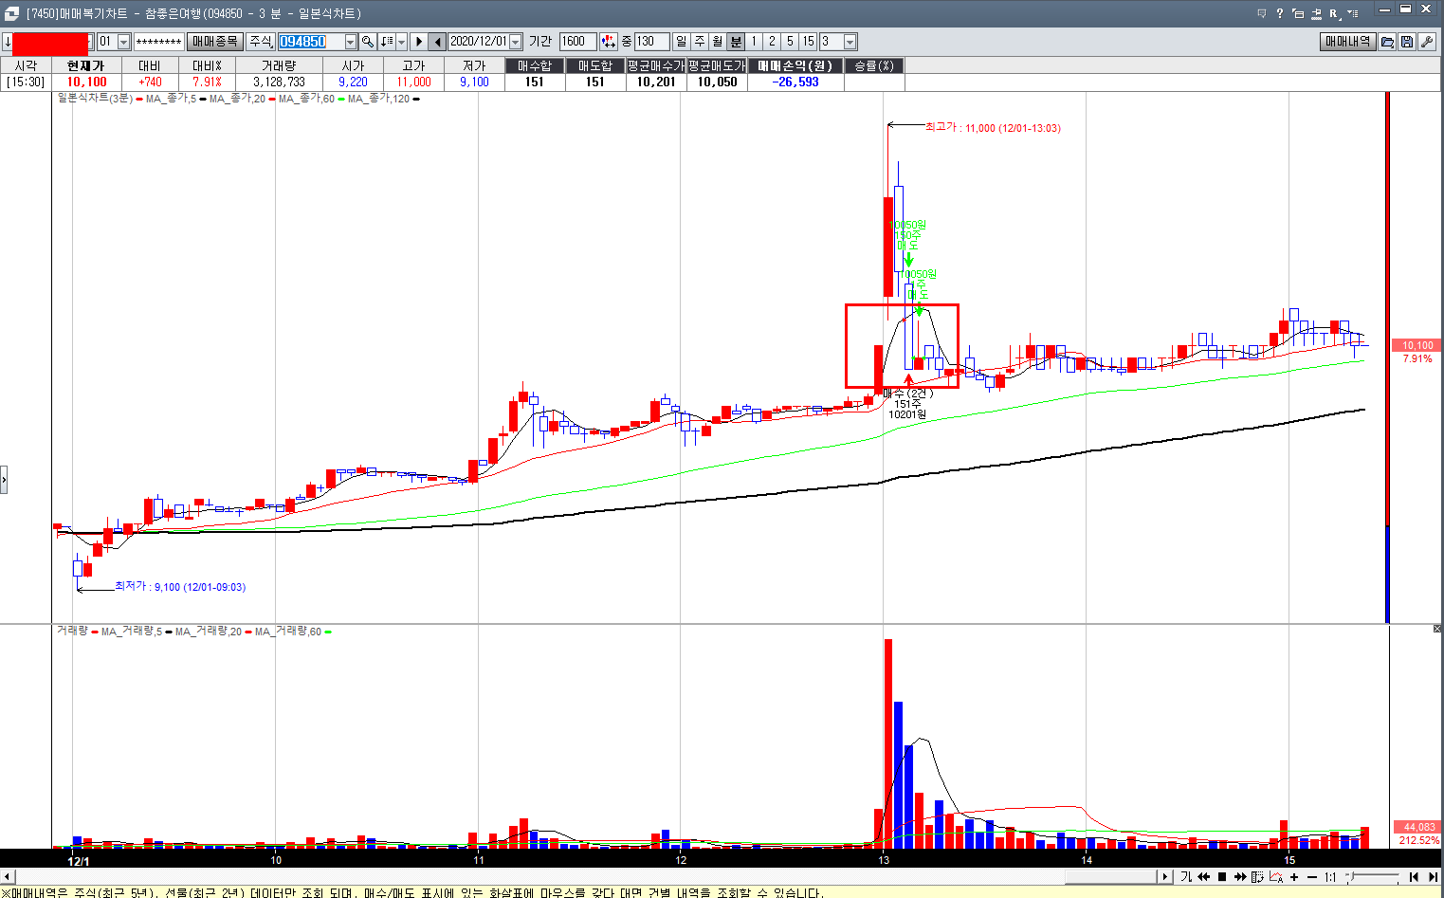Click the help question mark icon
Screen dimensions: 1444x898
1279,13
